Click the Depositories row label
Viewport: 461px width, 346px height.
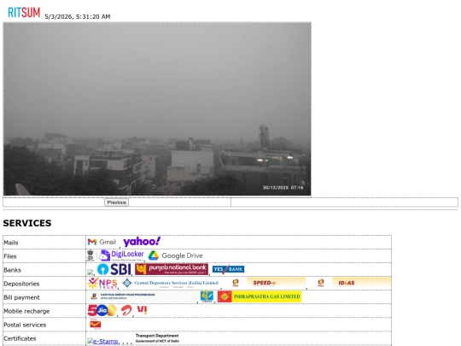coord(21,284)
